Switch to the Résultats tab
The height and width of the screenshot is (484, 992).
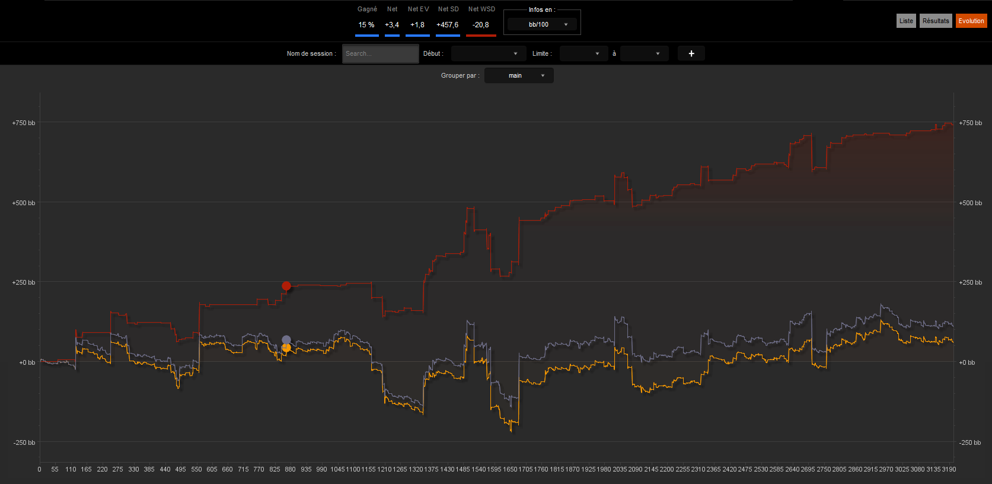click(x=936, y=21)
